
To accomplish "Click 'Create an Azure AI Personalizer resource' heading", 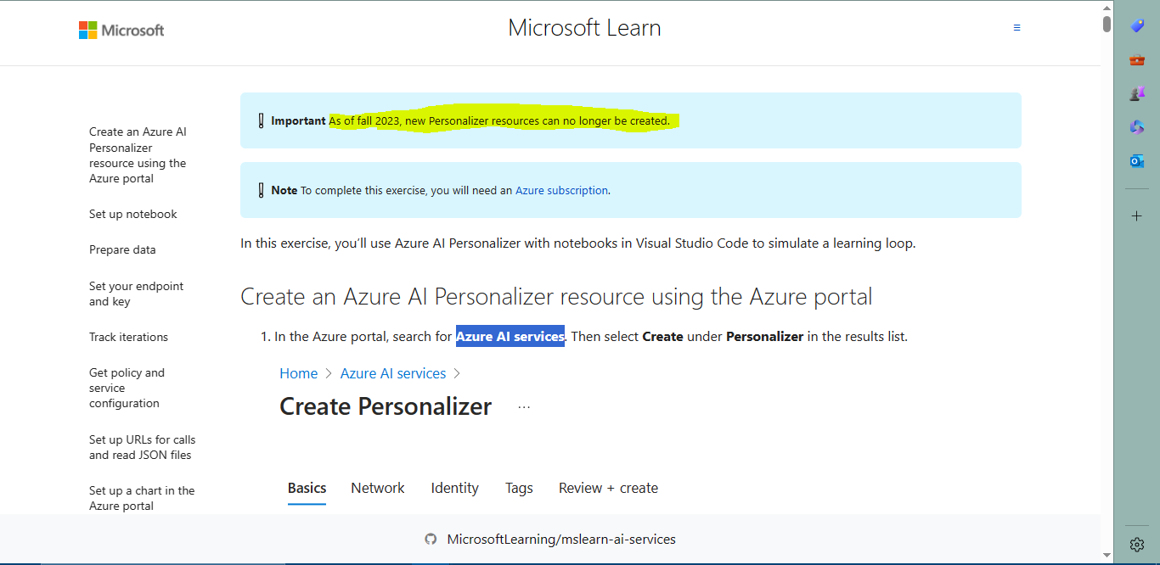I will click(556, 297).
